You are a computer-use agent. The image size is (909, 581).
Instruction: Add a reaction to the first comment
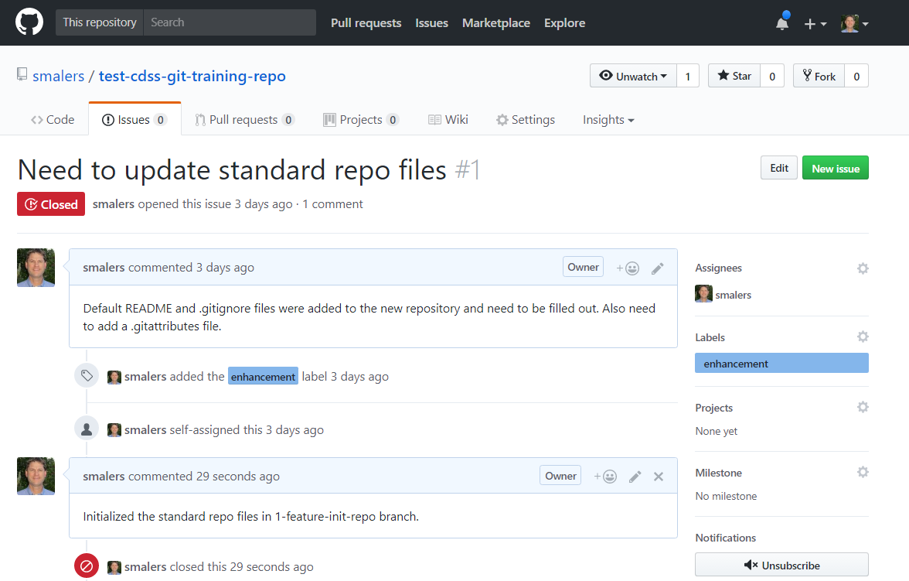click(627, 266)
